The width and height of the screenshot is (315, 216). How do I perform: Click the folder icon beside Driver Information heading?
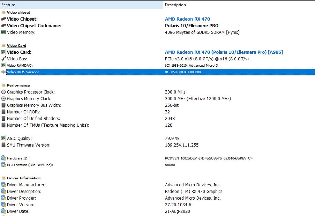pos(3,178)
